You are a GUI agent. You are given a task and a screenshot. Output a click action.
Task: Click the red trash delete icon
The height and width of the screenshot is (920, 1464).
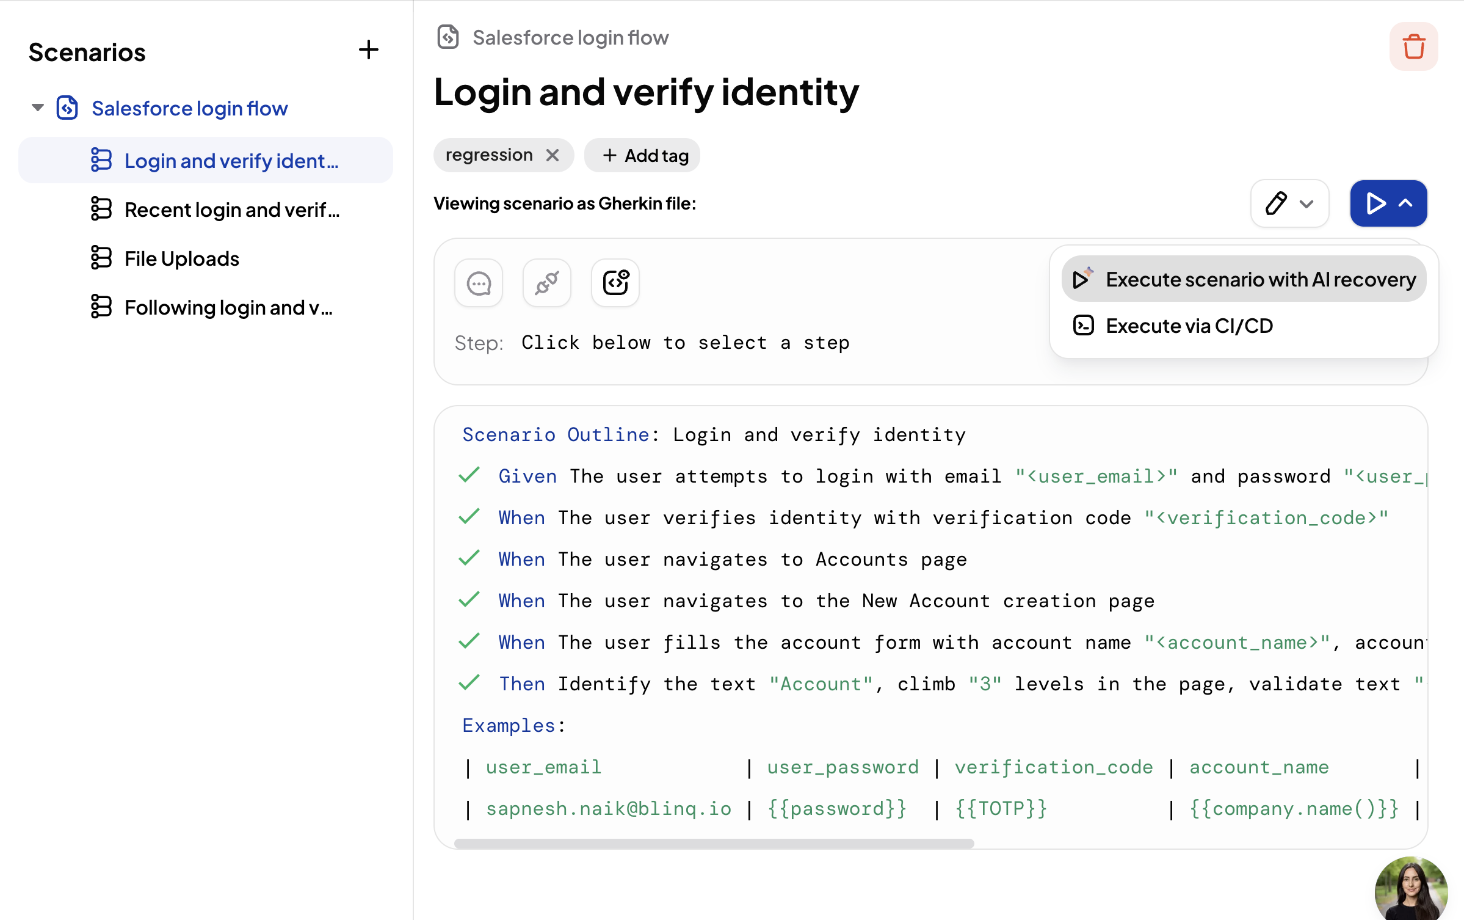1413,47
